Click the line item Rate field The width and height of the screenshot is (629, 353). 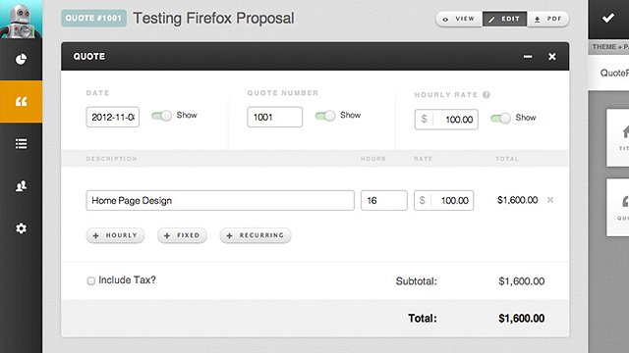click(x=443, y=200)
